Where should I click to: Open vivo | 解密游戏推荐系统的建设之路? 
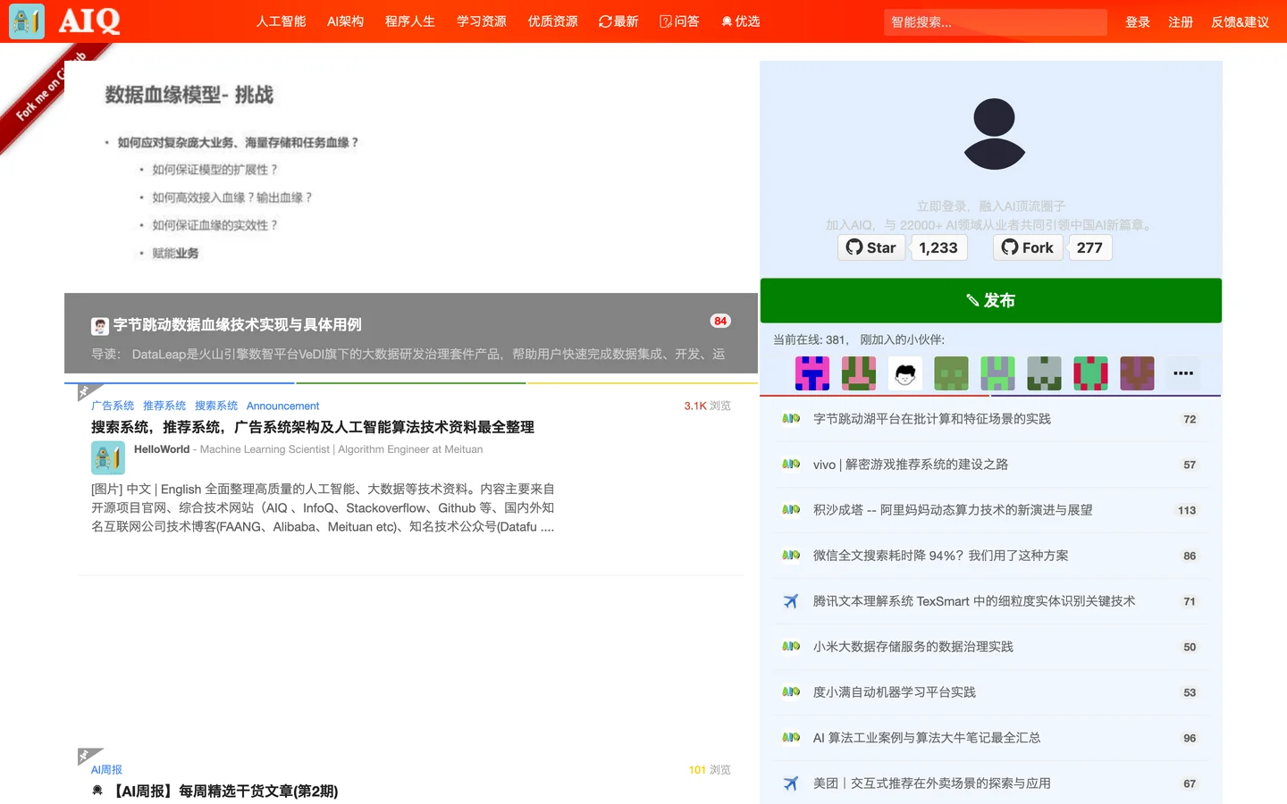pyautogui.click(x=911, y=465)
